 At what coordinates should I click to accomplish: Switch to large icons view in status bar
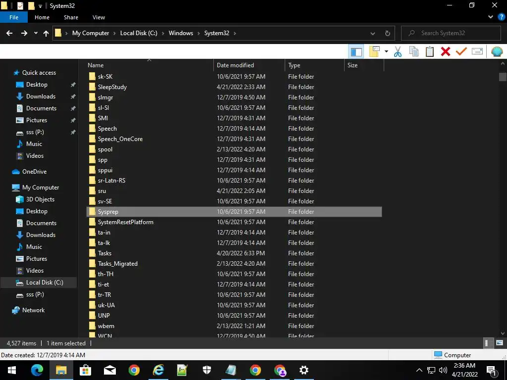point(499,343)
